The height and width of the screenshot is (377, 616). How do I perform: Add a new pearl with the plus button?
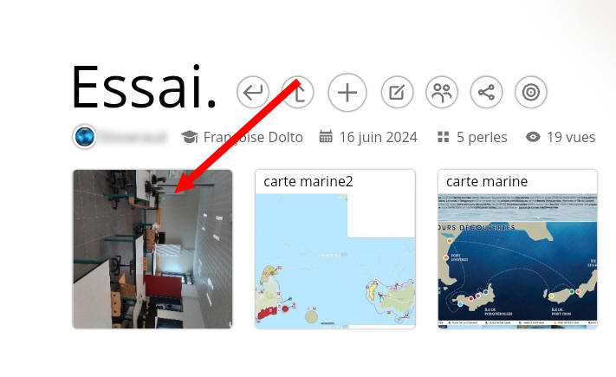click(x=347, y=93)
